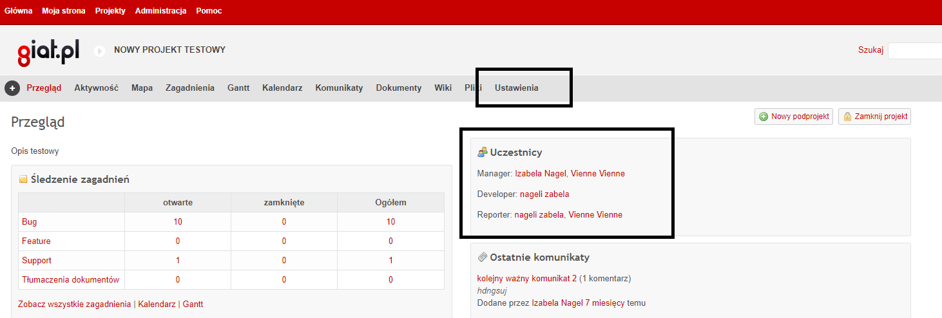
Task: Open the Bug tracker link
Action: pos(29,221)
